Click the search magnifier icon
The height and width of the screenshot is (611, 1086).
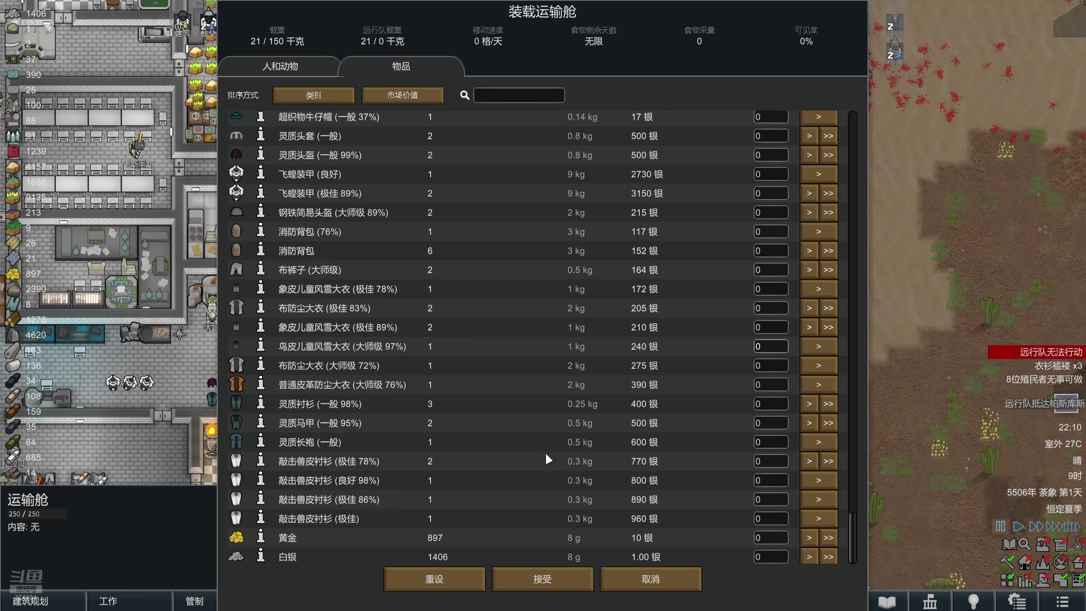point(465,95)
